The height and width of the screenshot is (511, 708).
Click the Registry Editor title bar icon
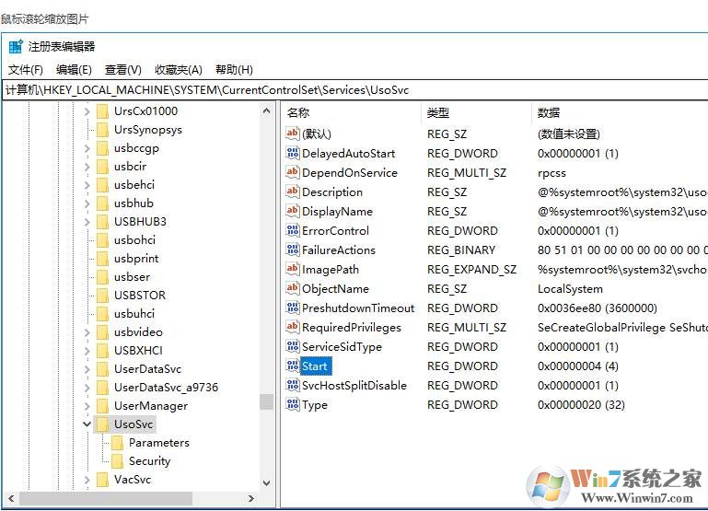[x=15, y=47]
